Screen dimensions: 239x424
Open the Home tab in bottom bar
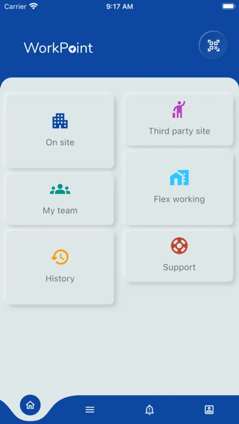pos(30,405)
